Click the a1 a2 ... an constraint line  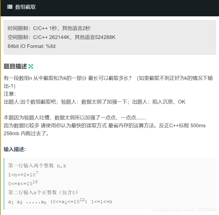(60, 201)
